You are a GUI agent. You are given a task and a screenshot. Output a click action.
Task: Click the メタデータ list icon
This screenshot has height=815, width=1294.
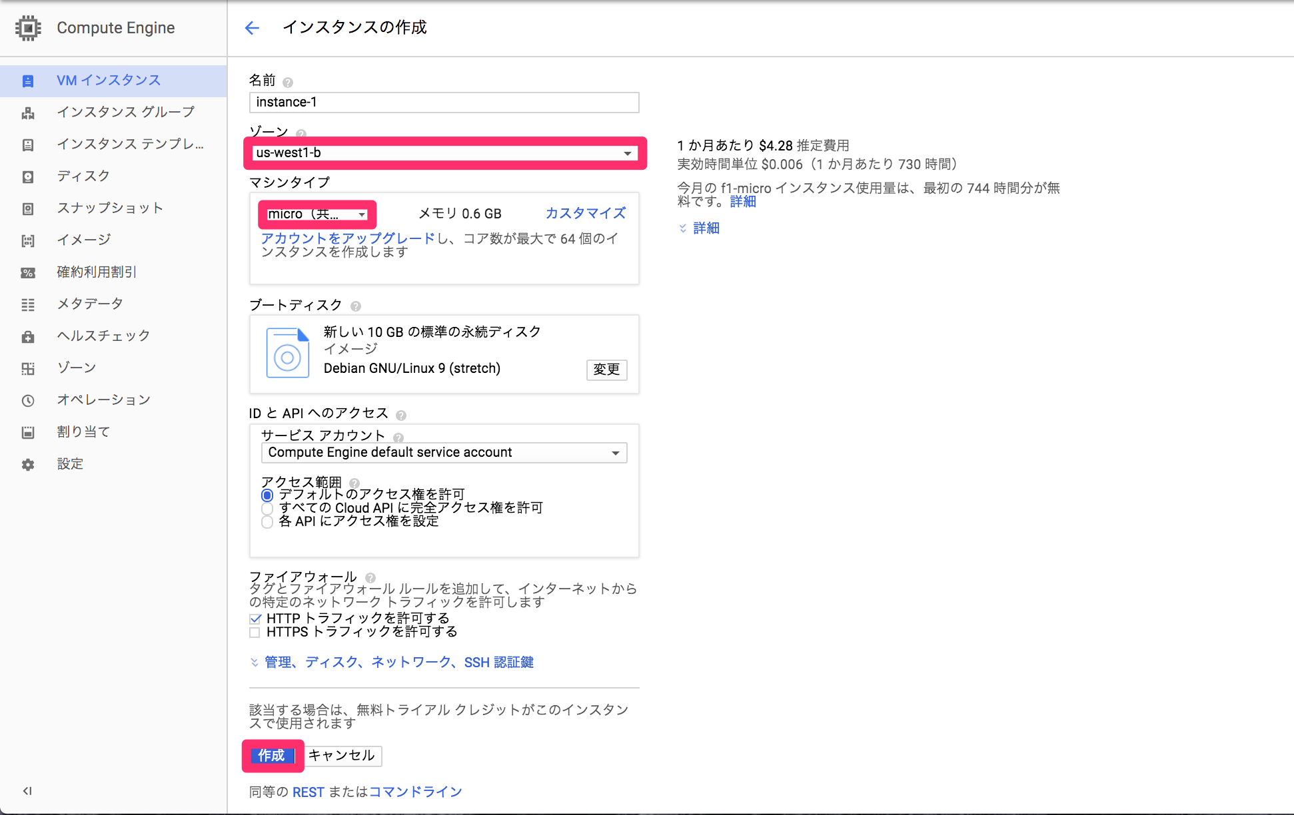click(x=28, y=305)
